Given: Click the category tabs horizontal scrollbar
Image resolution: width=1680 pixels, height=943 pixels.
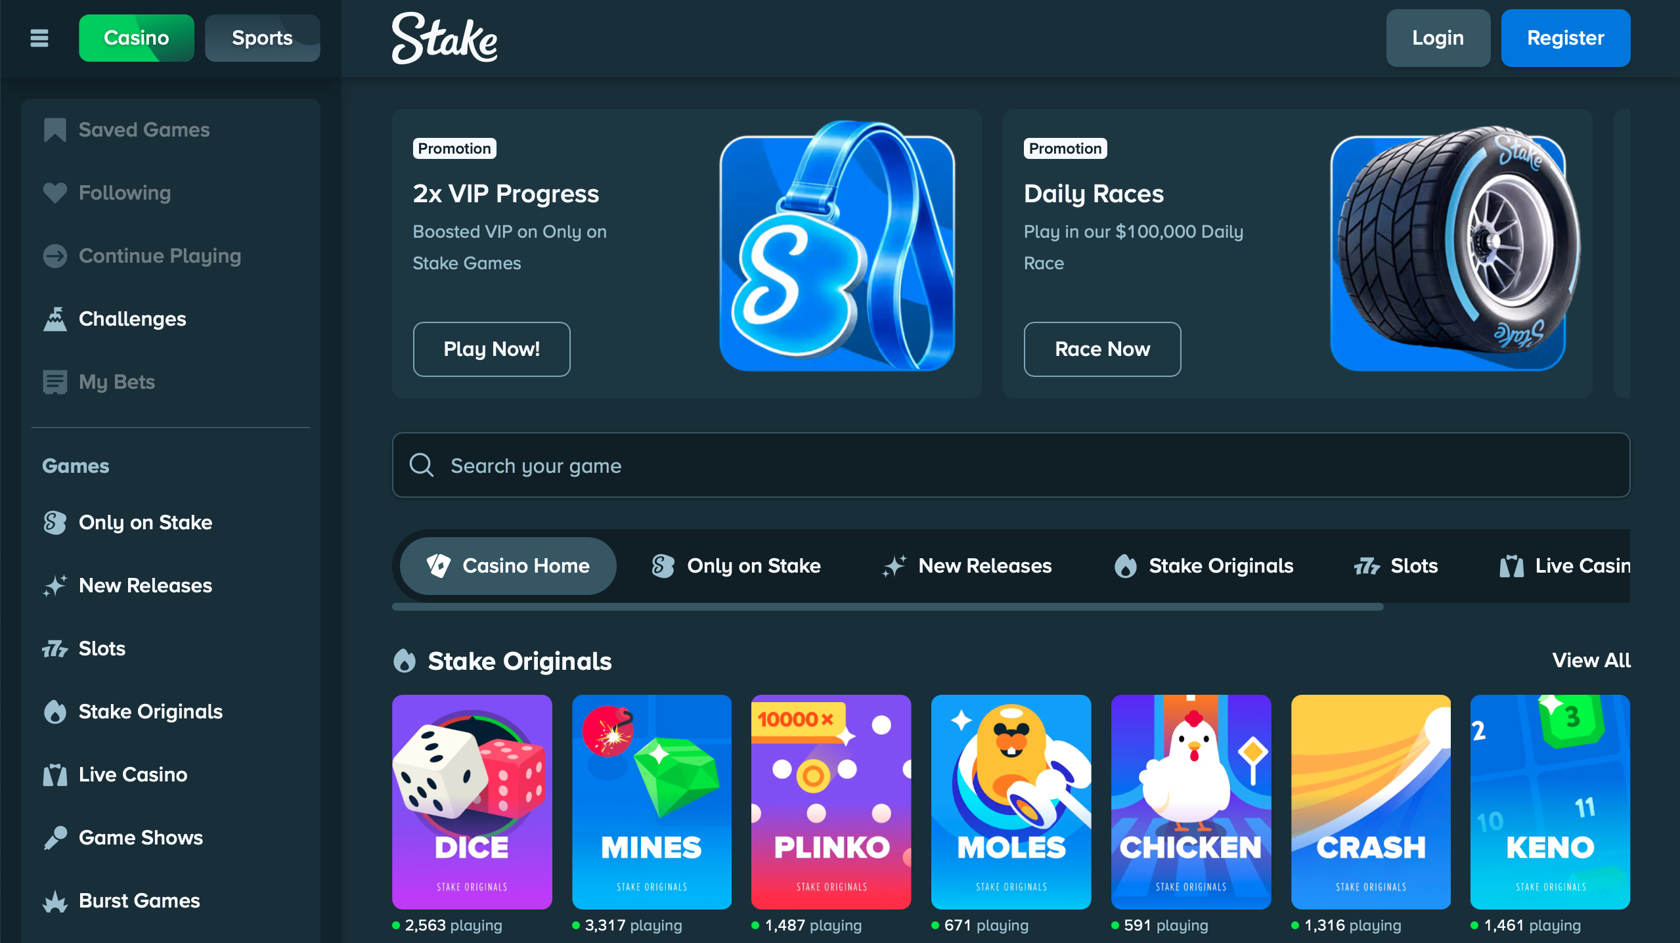Looking at the screenshot, I should coord(888,607).
